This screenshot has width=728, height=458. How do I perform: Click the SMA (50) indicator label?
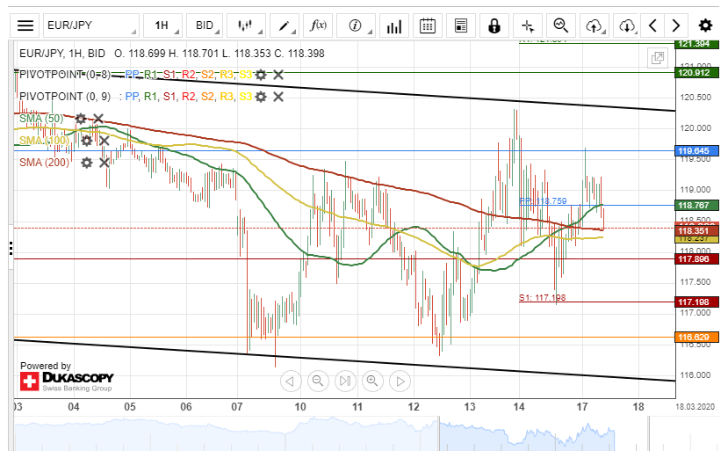click(x=41, y=119)
